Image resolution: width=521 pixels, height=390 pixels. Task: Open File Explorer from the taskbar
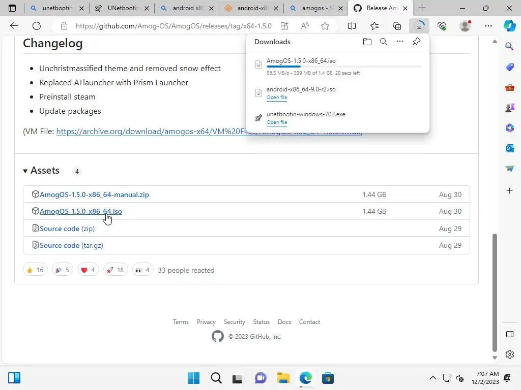pos(283,378)
